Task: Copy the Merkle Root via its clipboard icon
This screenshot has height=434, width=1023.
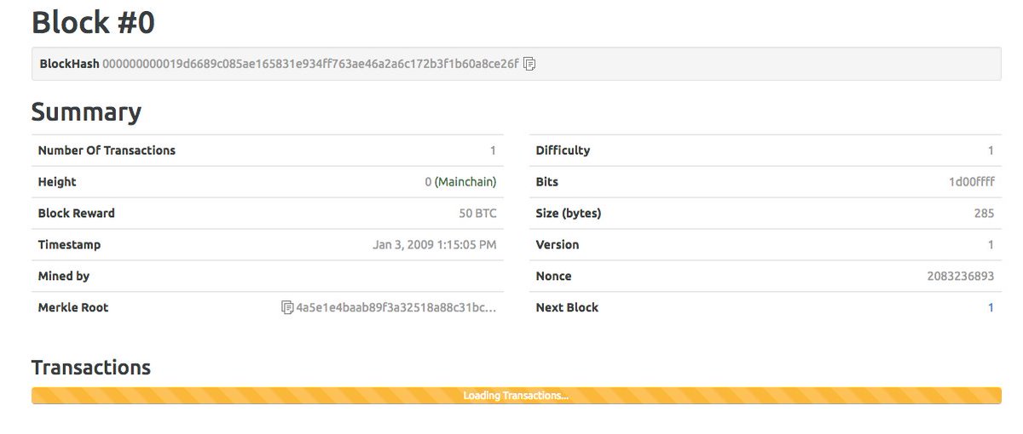Action: tap(287, 307)
